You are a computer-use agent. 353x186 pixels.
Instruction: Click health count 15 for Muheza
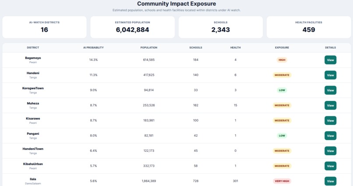point(236,105)
